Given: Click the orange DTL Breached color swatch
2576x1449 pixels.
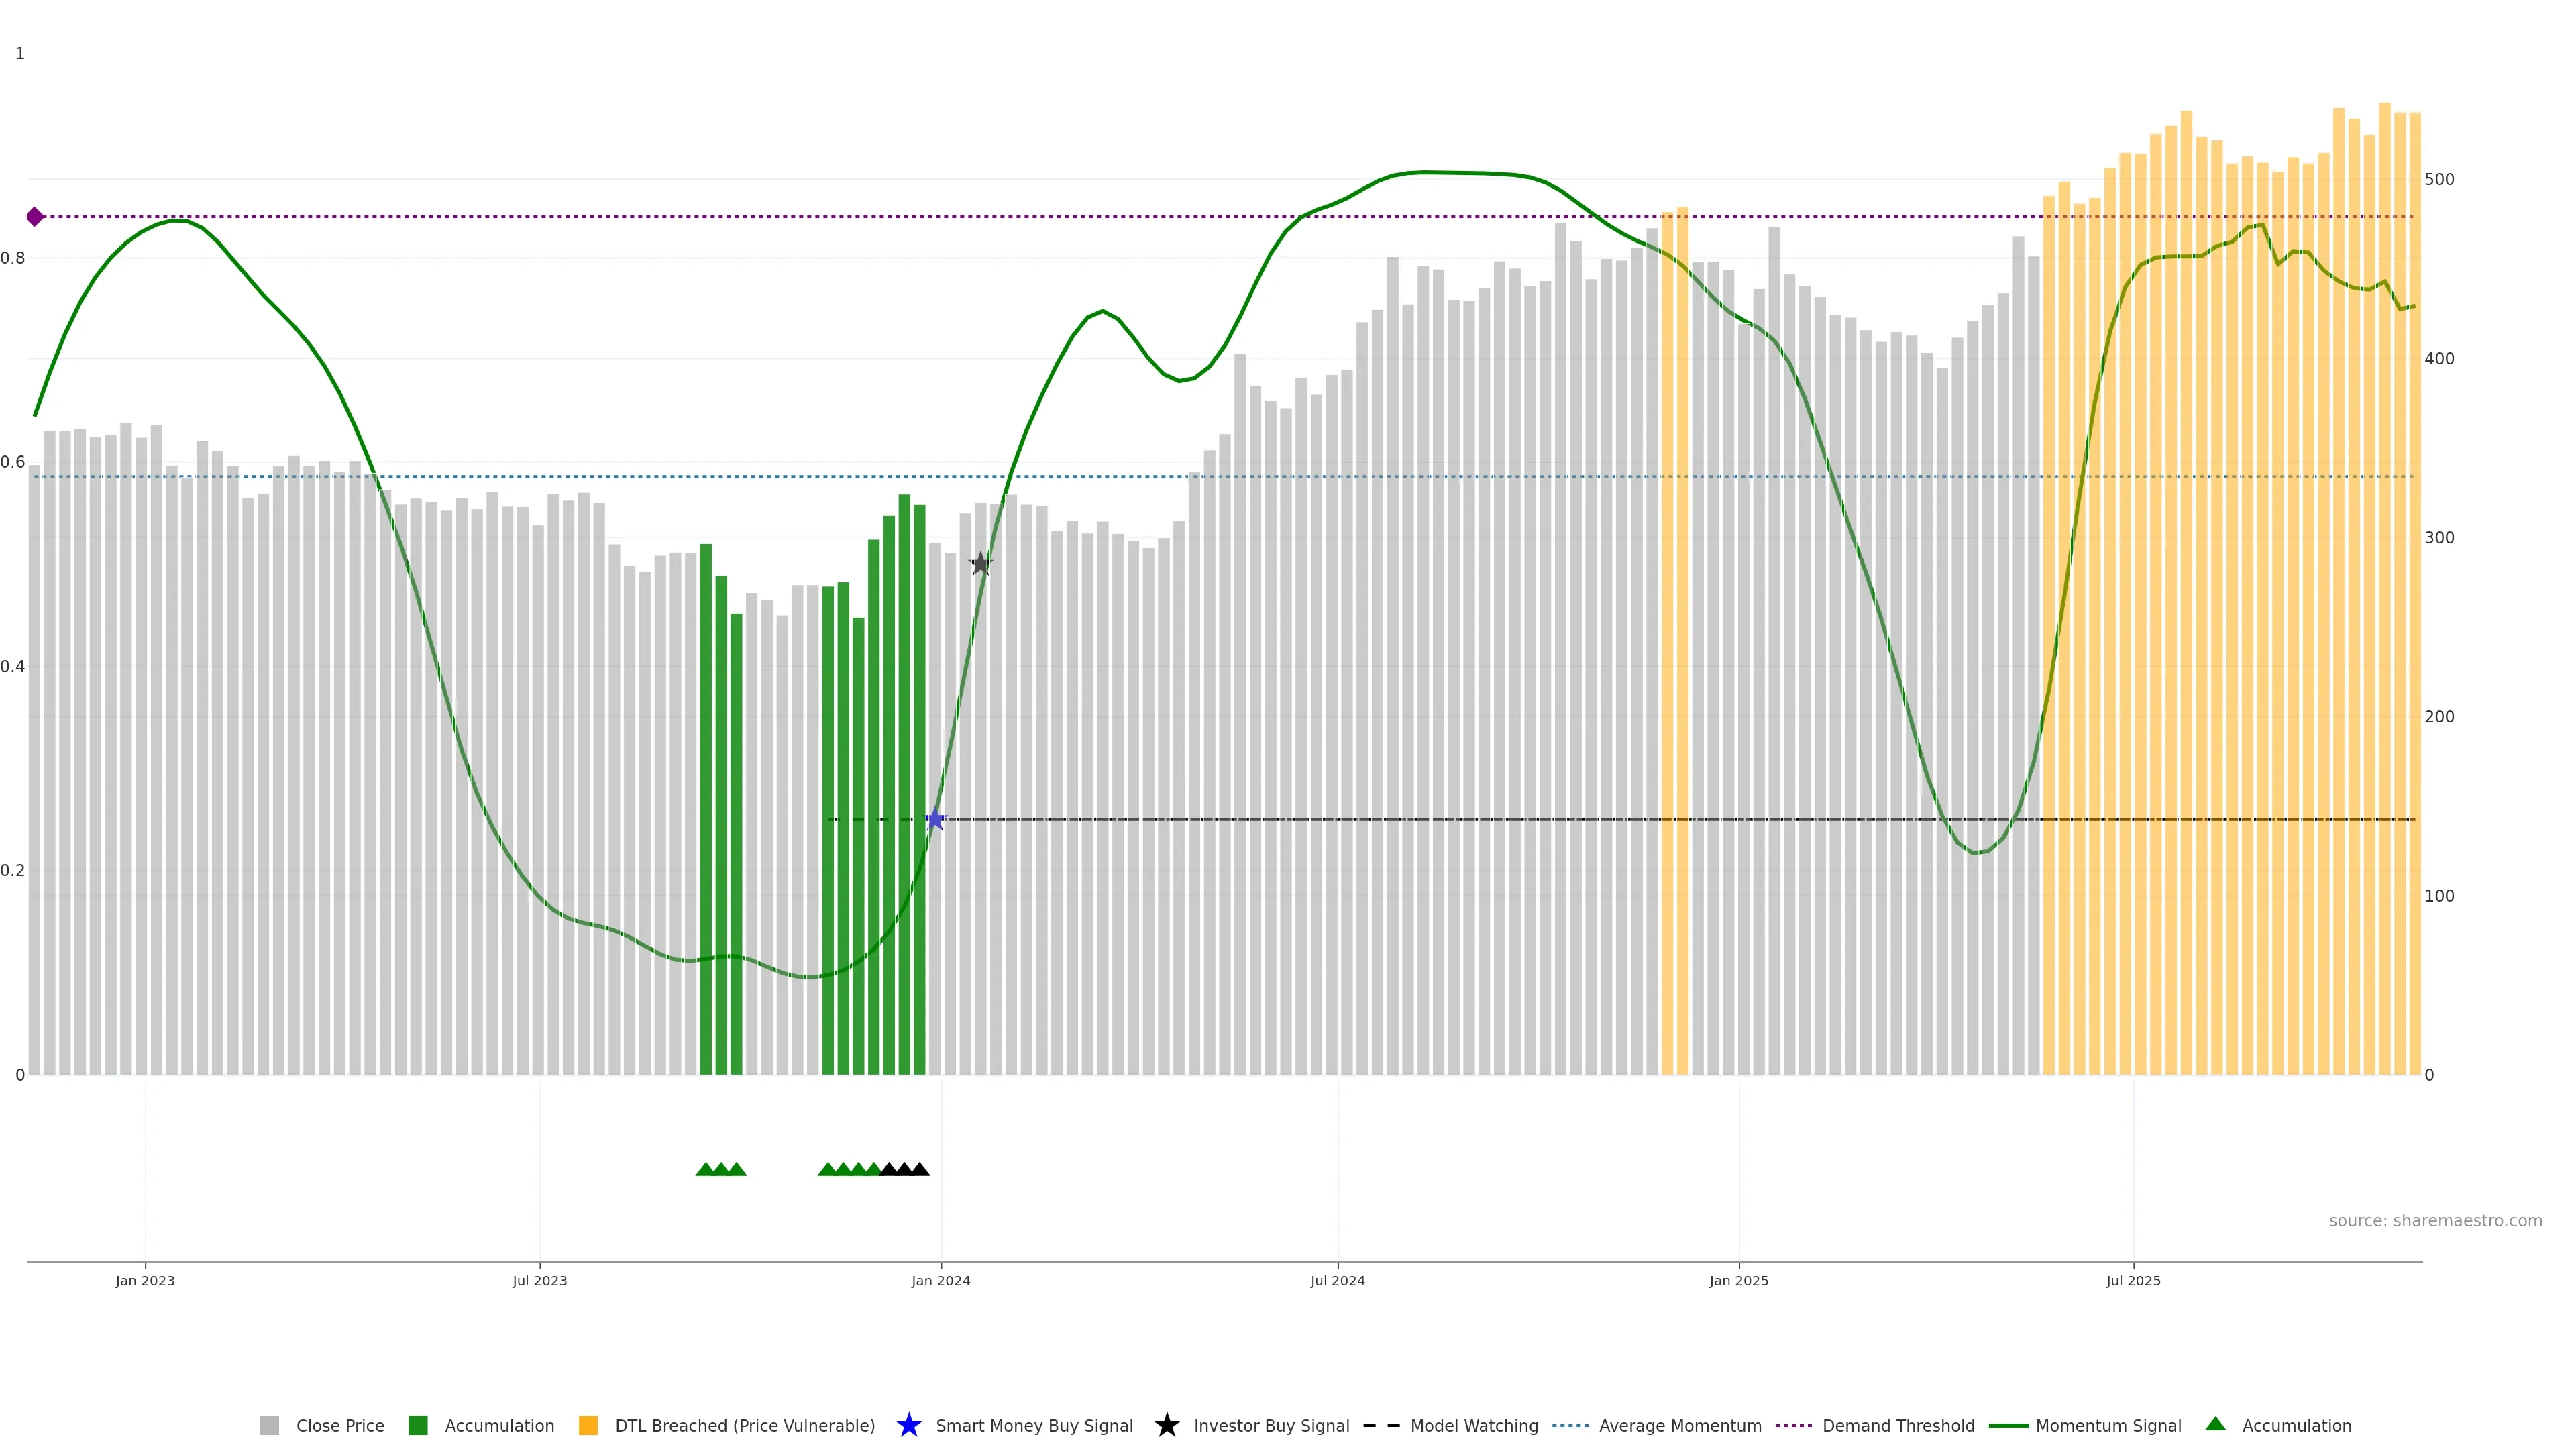Looking at the screenshot, I should point(588,1426).
